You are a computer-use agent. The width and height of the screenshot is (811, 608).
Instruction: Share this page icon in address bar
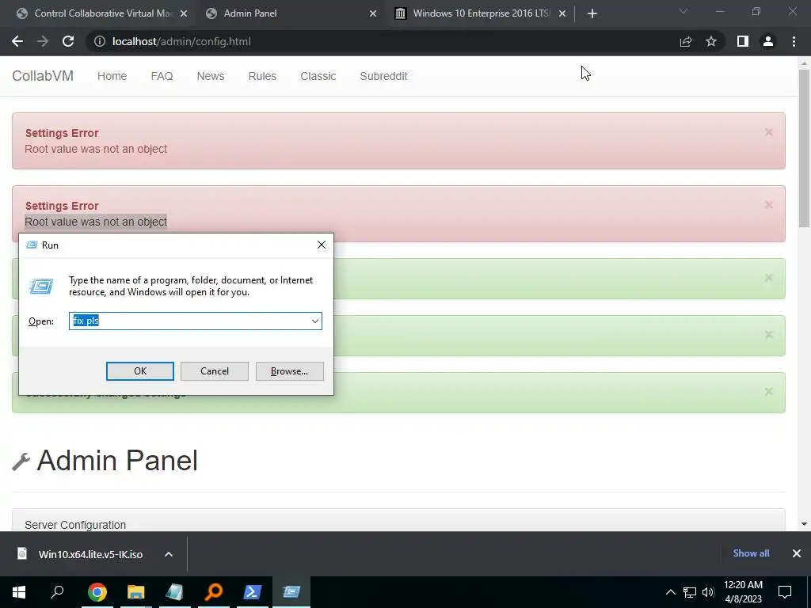tap(686, 41)
